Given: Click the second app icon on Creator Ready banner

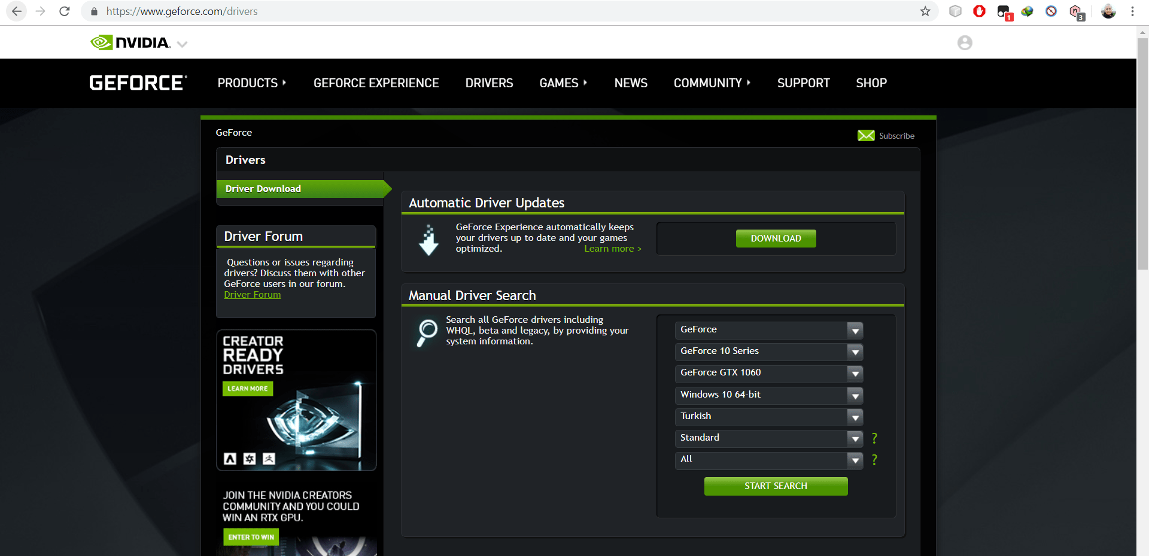Looking at the screenshot, I should (250, 459).
